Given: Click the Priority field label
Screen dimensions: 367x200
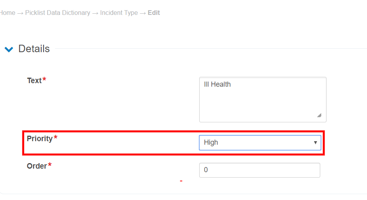Looking at the screenshot, I should coord(40,138).
